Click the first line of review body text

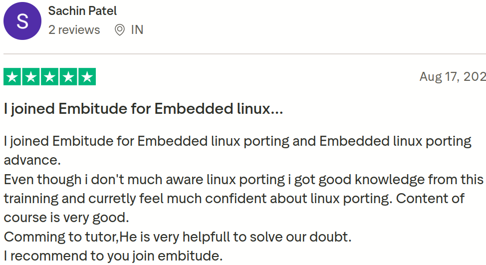(x=237, y=141)
